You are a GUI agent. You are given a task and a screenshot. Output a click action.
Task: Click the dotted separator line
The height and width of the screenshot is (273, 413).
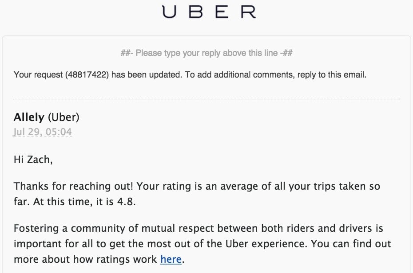[206, 99]
